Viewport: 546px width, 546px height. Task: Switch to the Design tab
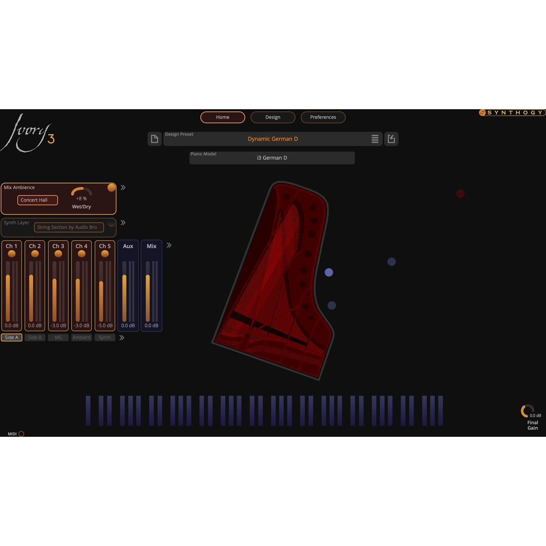(273, 117)
